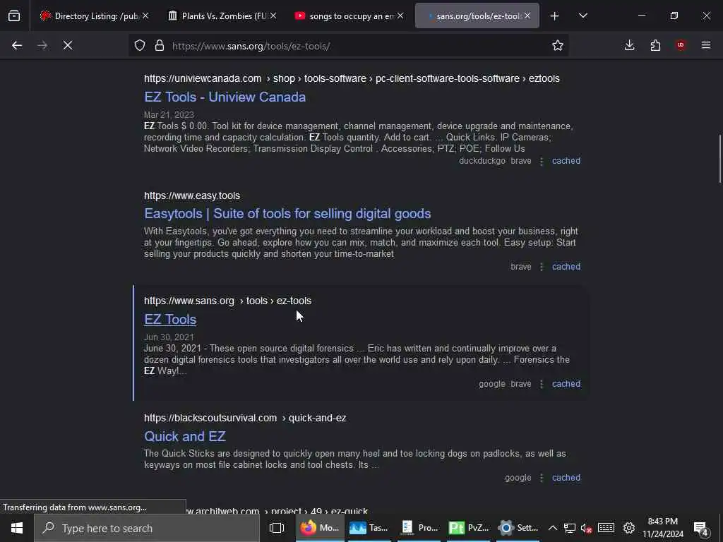Screen dimensions: 723x542
Task: Open cached version of Quick and EZ
Action: pyautogui.click(x=566, y=478)
